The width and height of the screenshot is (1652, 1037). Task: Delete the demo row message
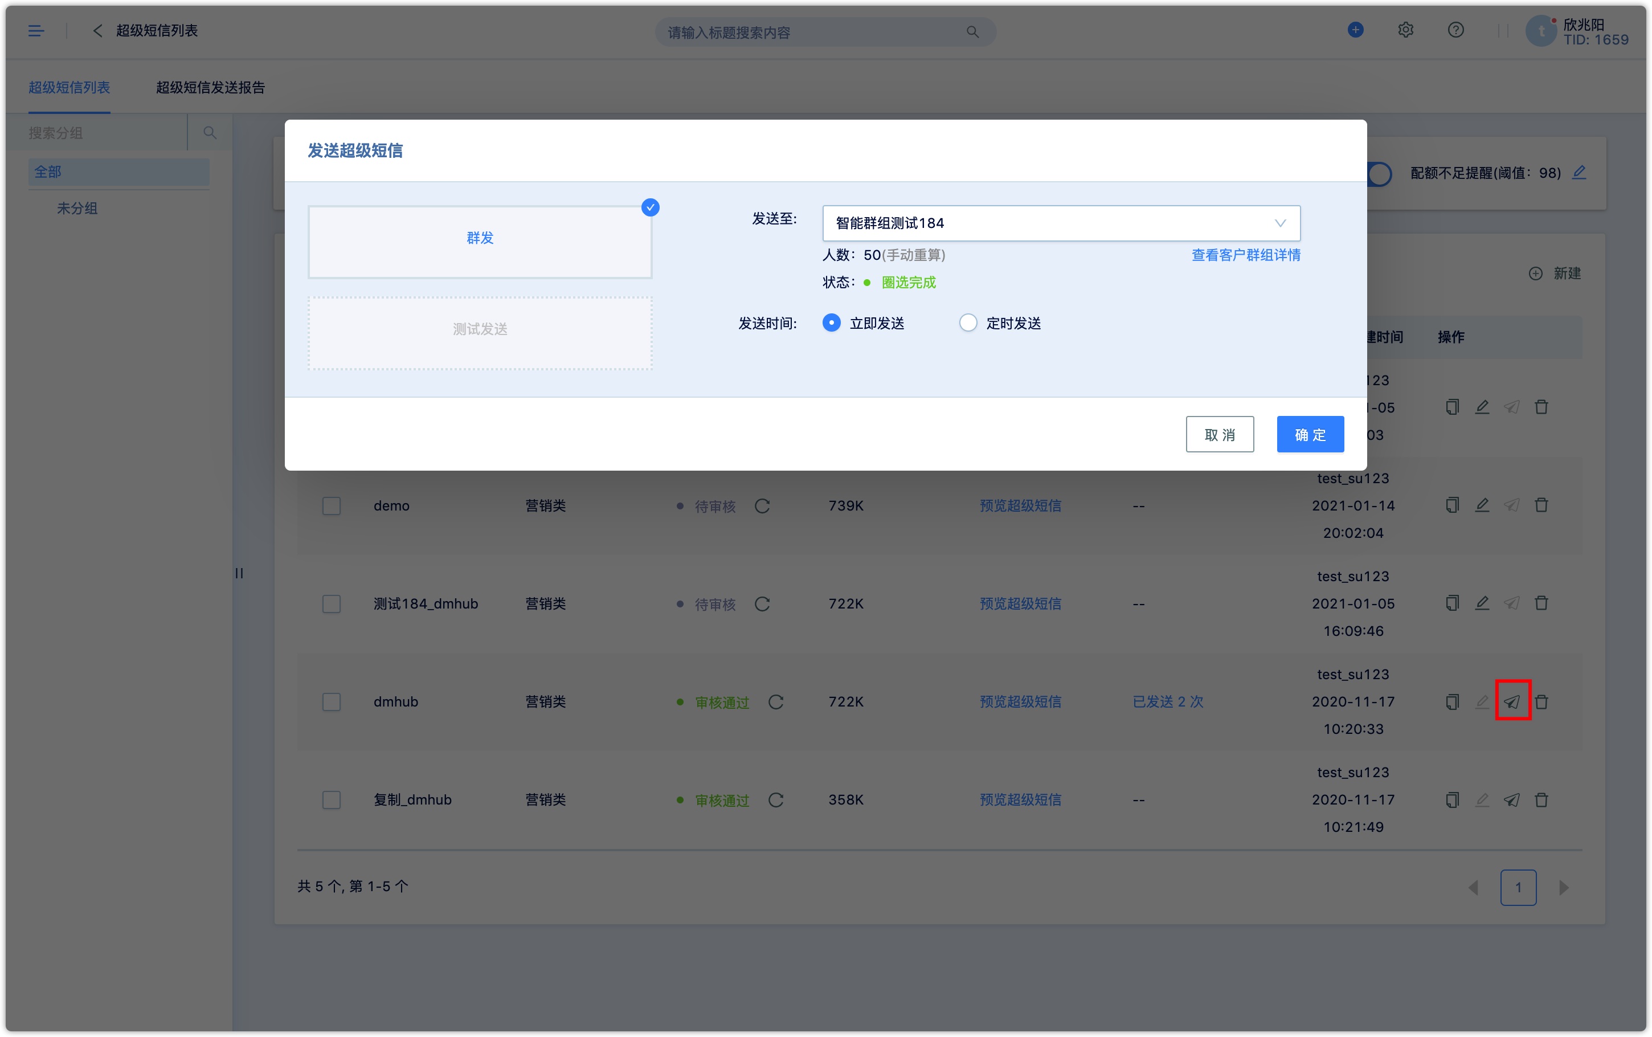[x=1541, y=505]
